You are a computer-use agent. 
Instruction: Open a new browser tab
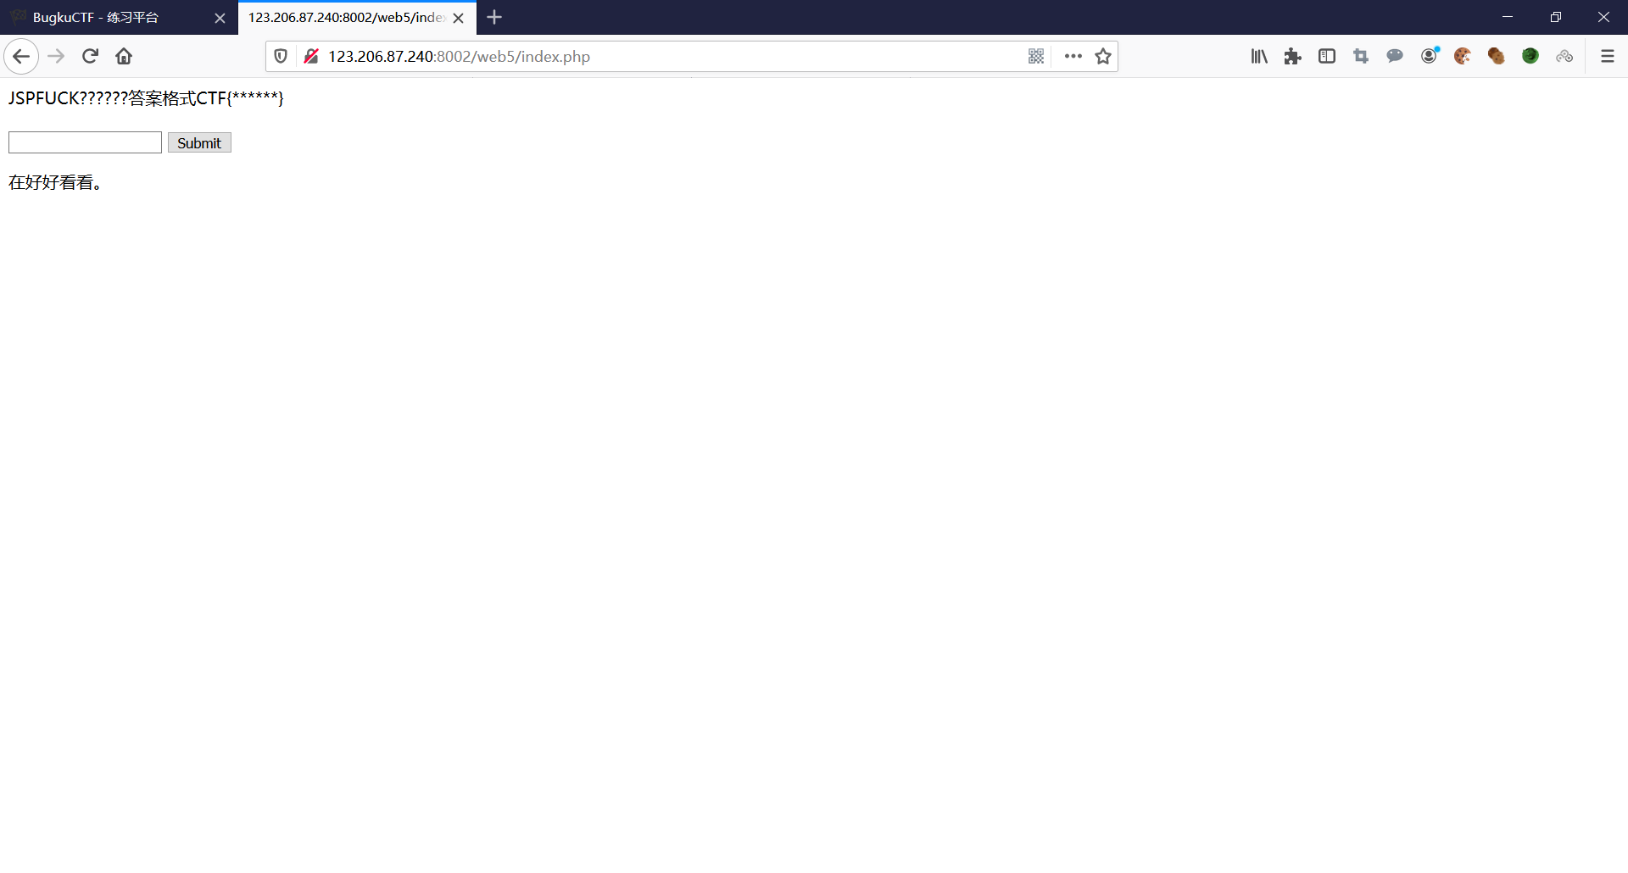click(495, 17)
